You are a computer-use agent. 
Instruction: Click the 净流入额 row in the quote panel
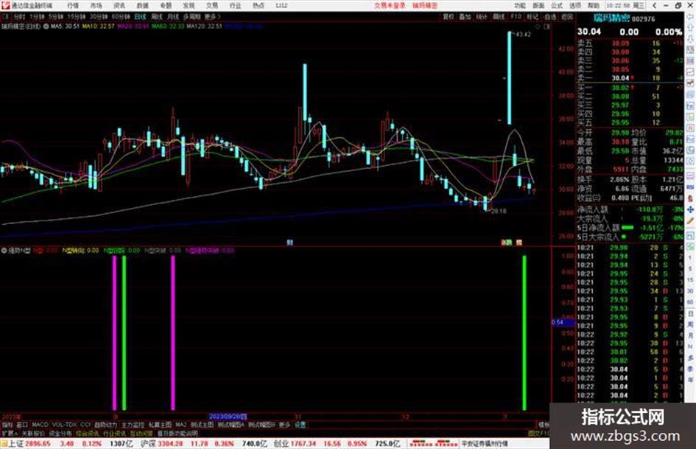[630, 209]
